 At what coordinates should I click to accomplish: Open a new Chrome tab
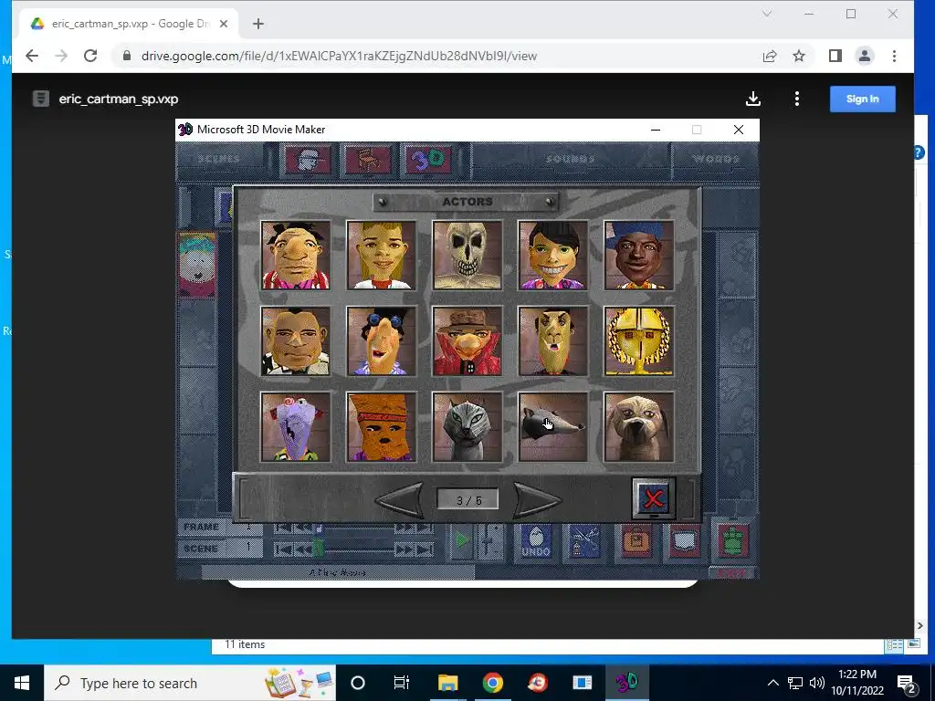coord(257,24)
